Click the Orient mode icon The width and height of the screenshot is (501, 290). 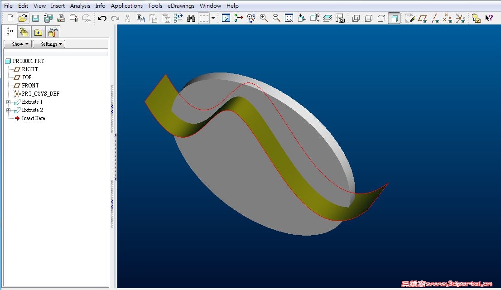[x=251, y=18]
